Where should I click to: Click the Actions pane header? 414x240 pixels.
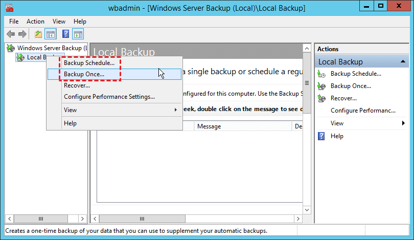click(362, 49)
